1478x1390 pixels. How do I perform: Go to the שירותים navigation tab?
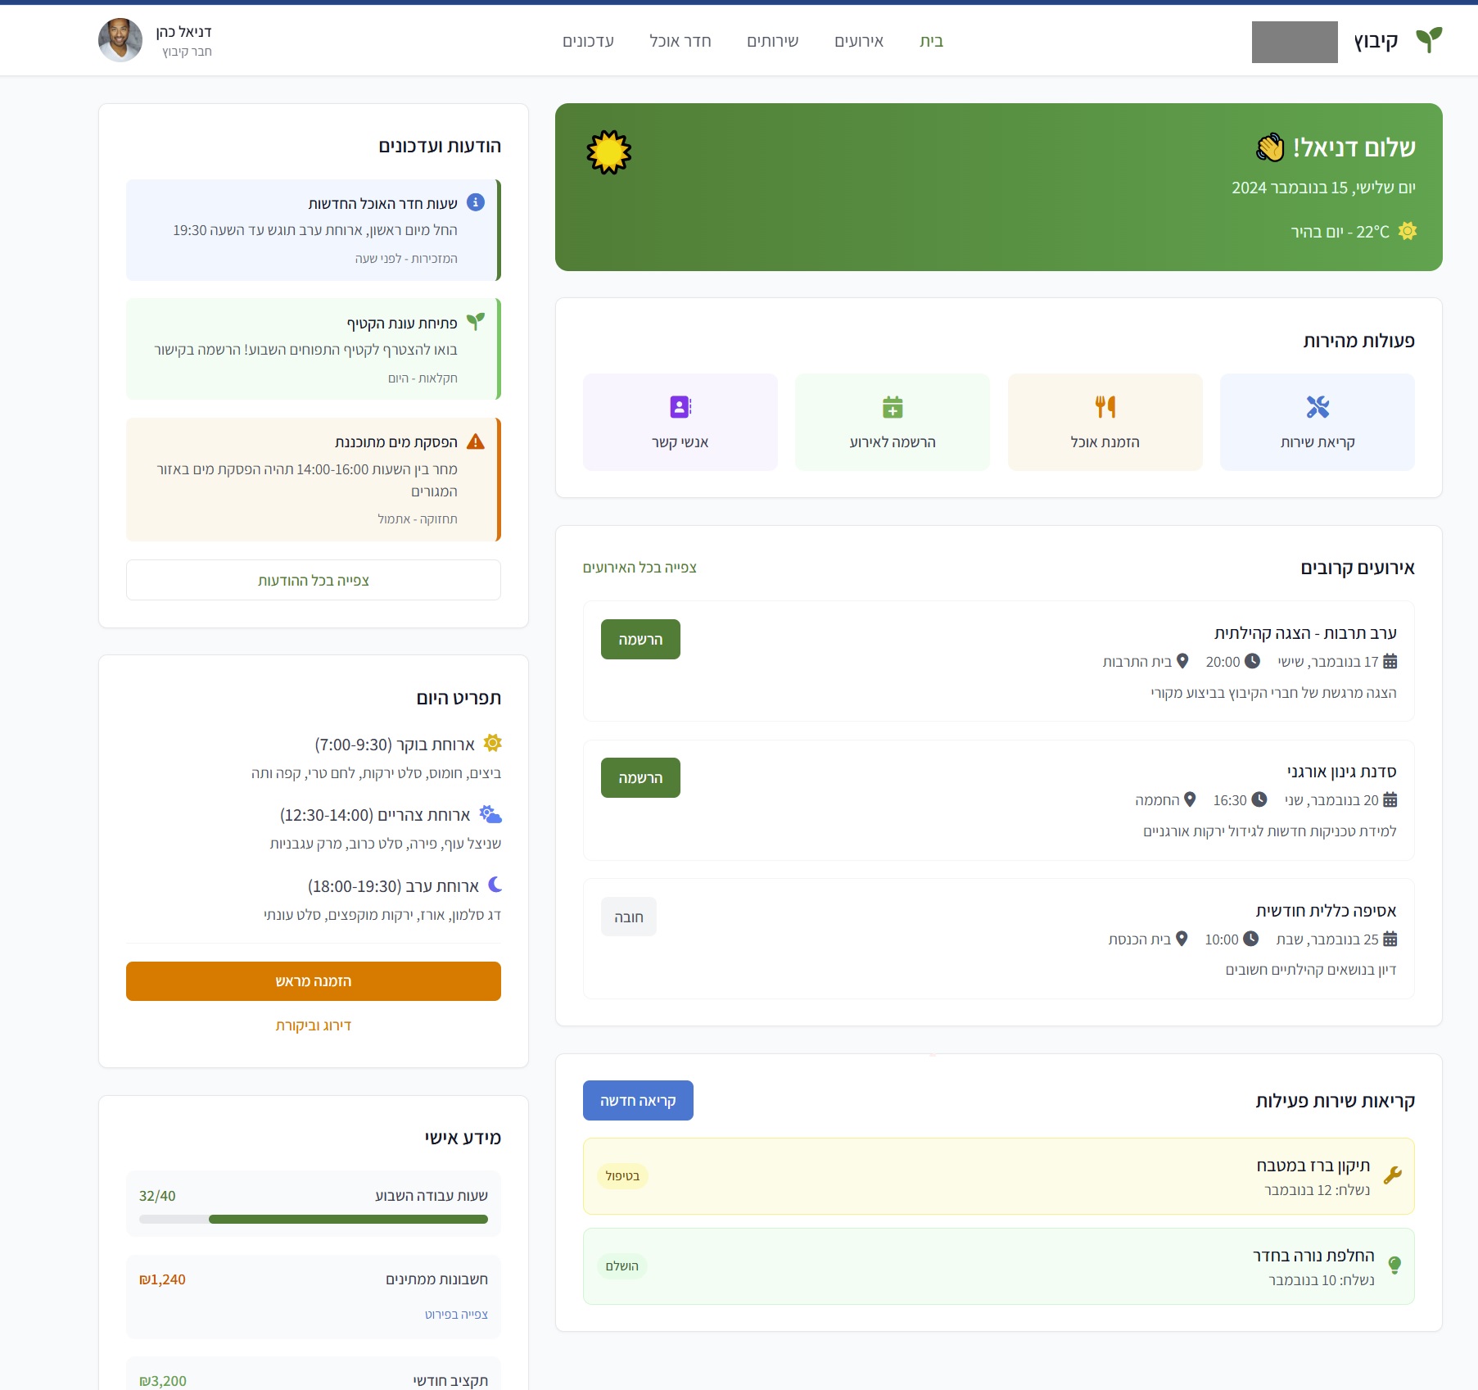click(x=772, y=41)
